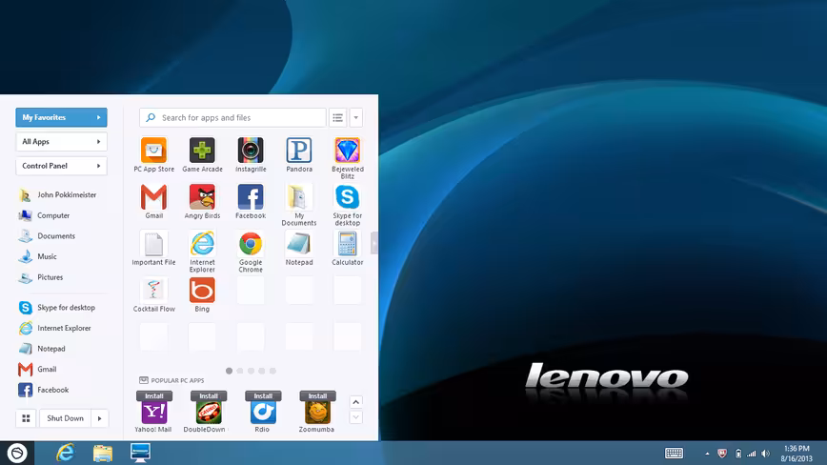Click the POPULAR PC APPS heading
Viewport: 827px width, 465px height.
click(x=177, y=380)
